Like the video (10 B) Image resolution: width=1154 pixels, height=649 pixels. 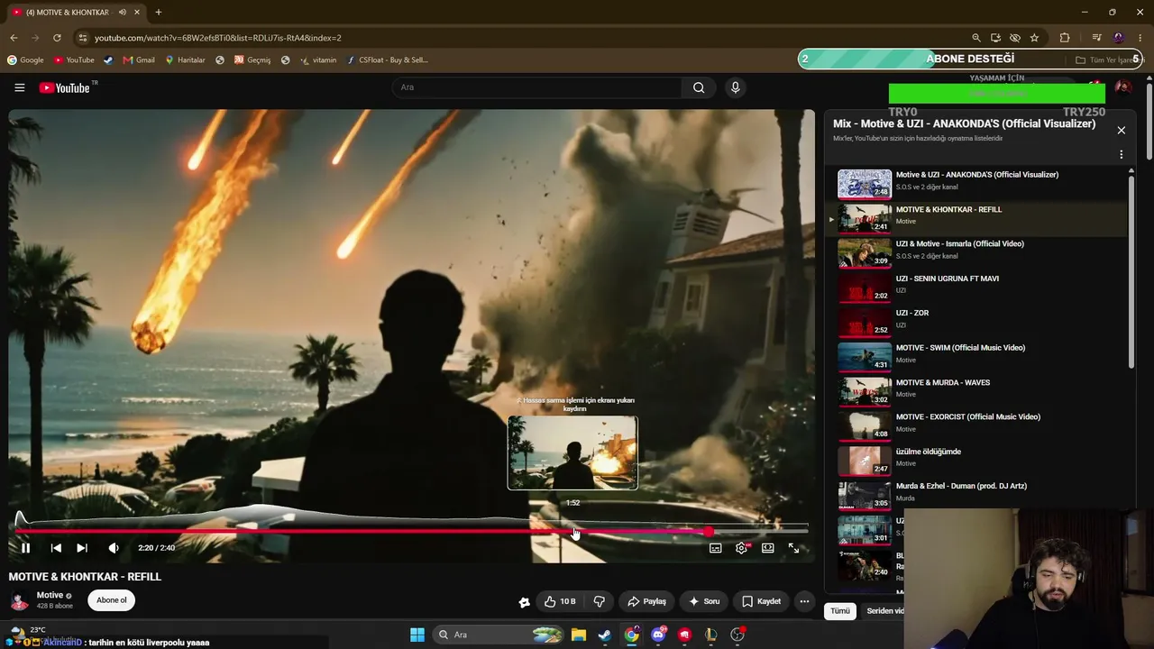(x=560, y=601)
